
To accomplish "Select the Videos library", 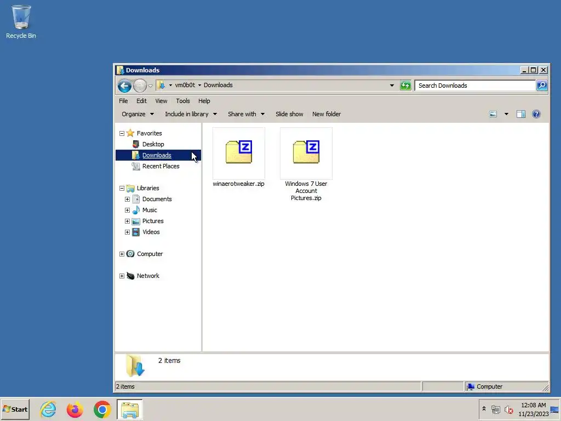I will (151, 232).
